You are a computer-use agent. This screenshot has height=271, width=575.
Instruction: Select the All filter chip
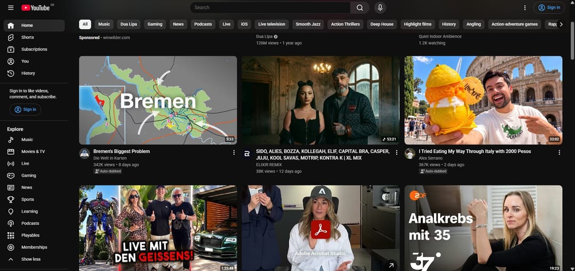click(85, 24)
